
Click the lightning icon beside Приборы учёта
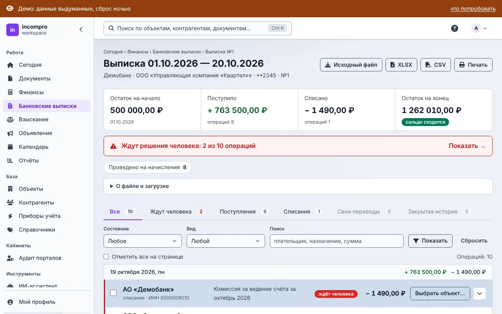[11, 216]
